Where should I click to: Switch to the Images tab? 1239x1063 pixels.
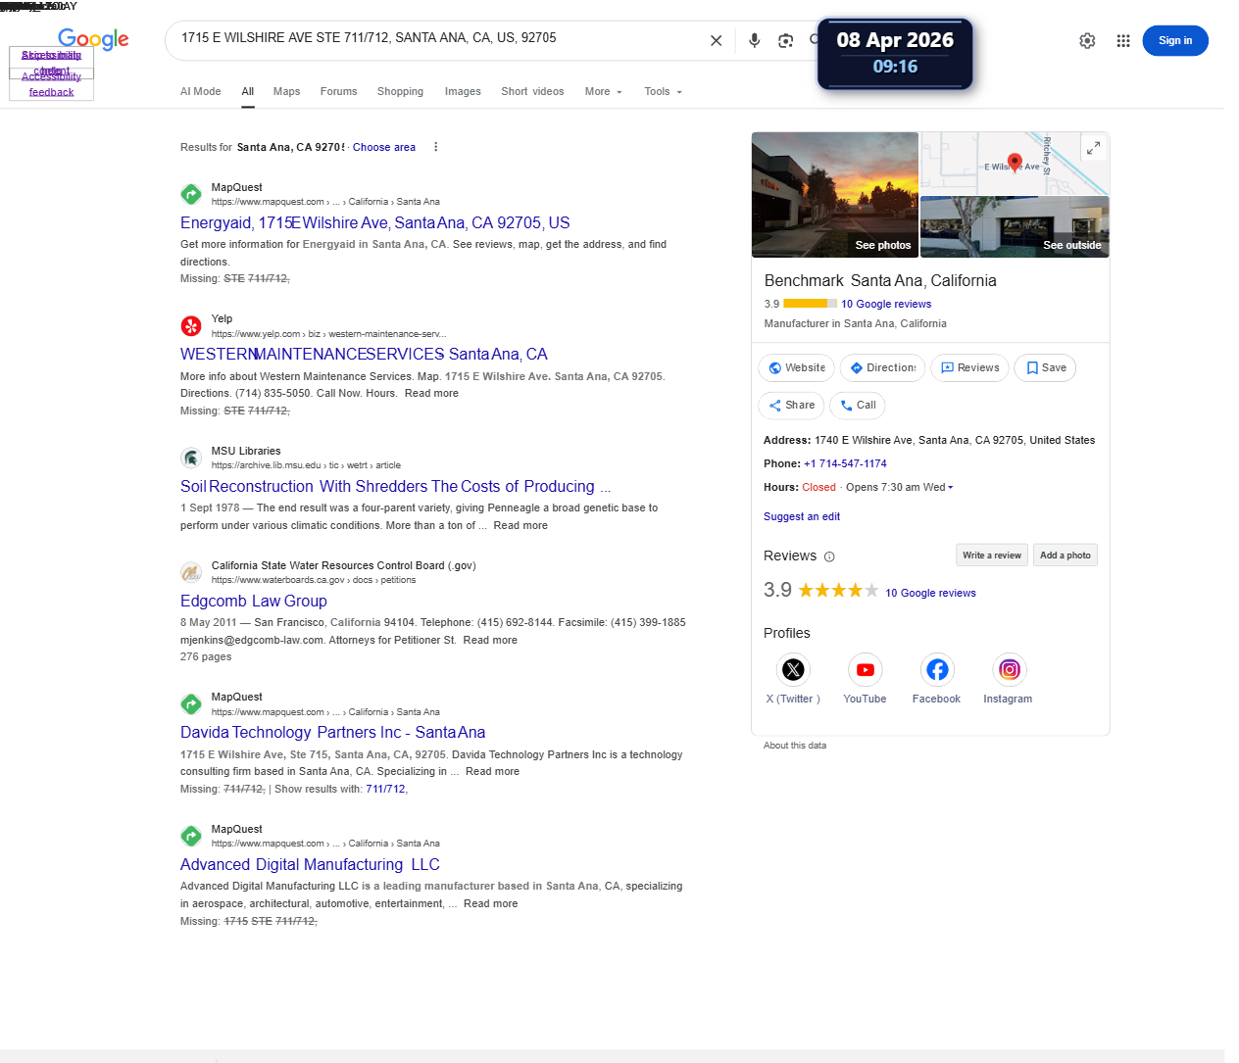[463, 91]
